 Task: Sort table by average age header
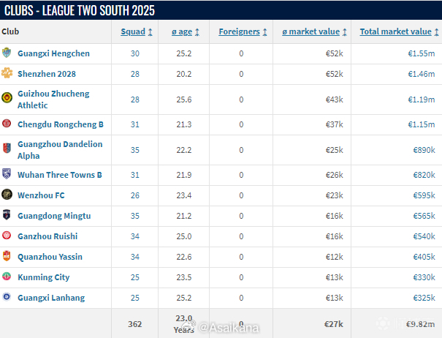pyautogui.click(x=183, y=31)
